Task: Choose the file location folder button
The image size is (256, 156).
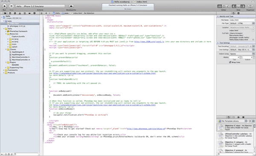Action: click(x=253, y=31)
